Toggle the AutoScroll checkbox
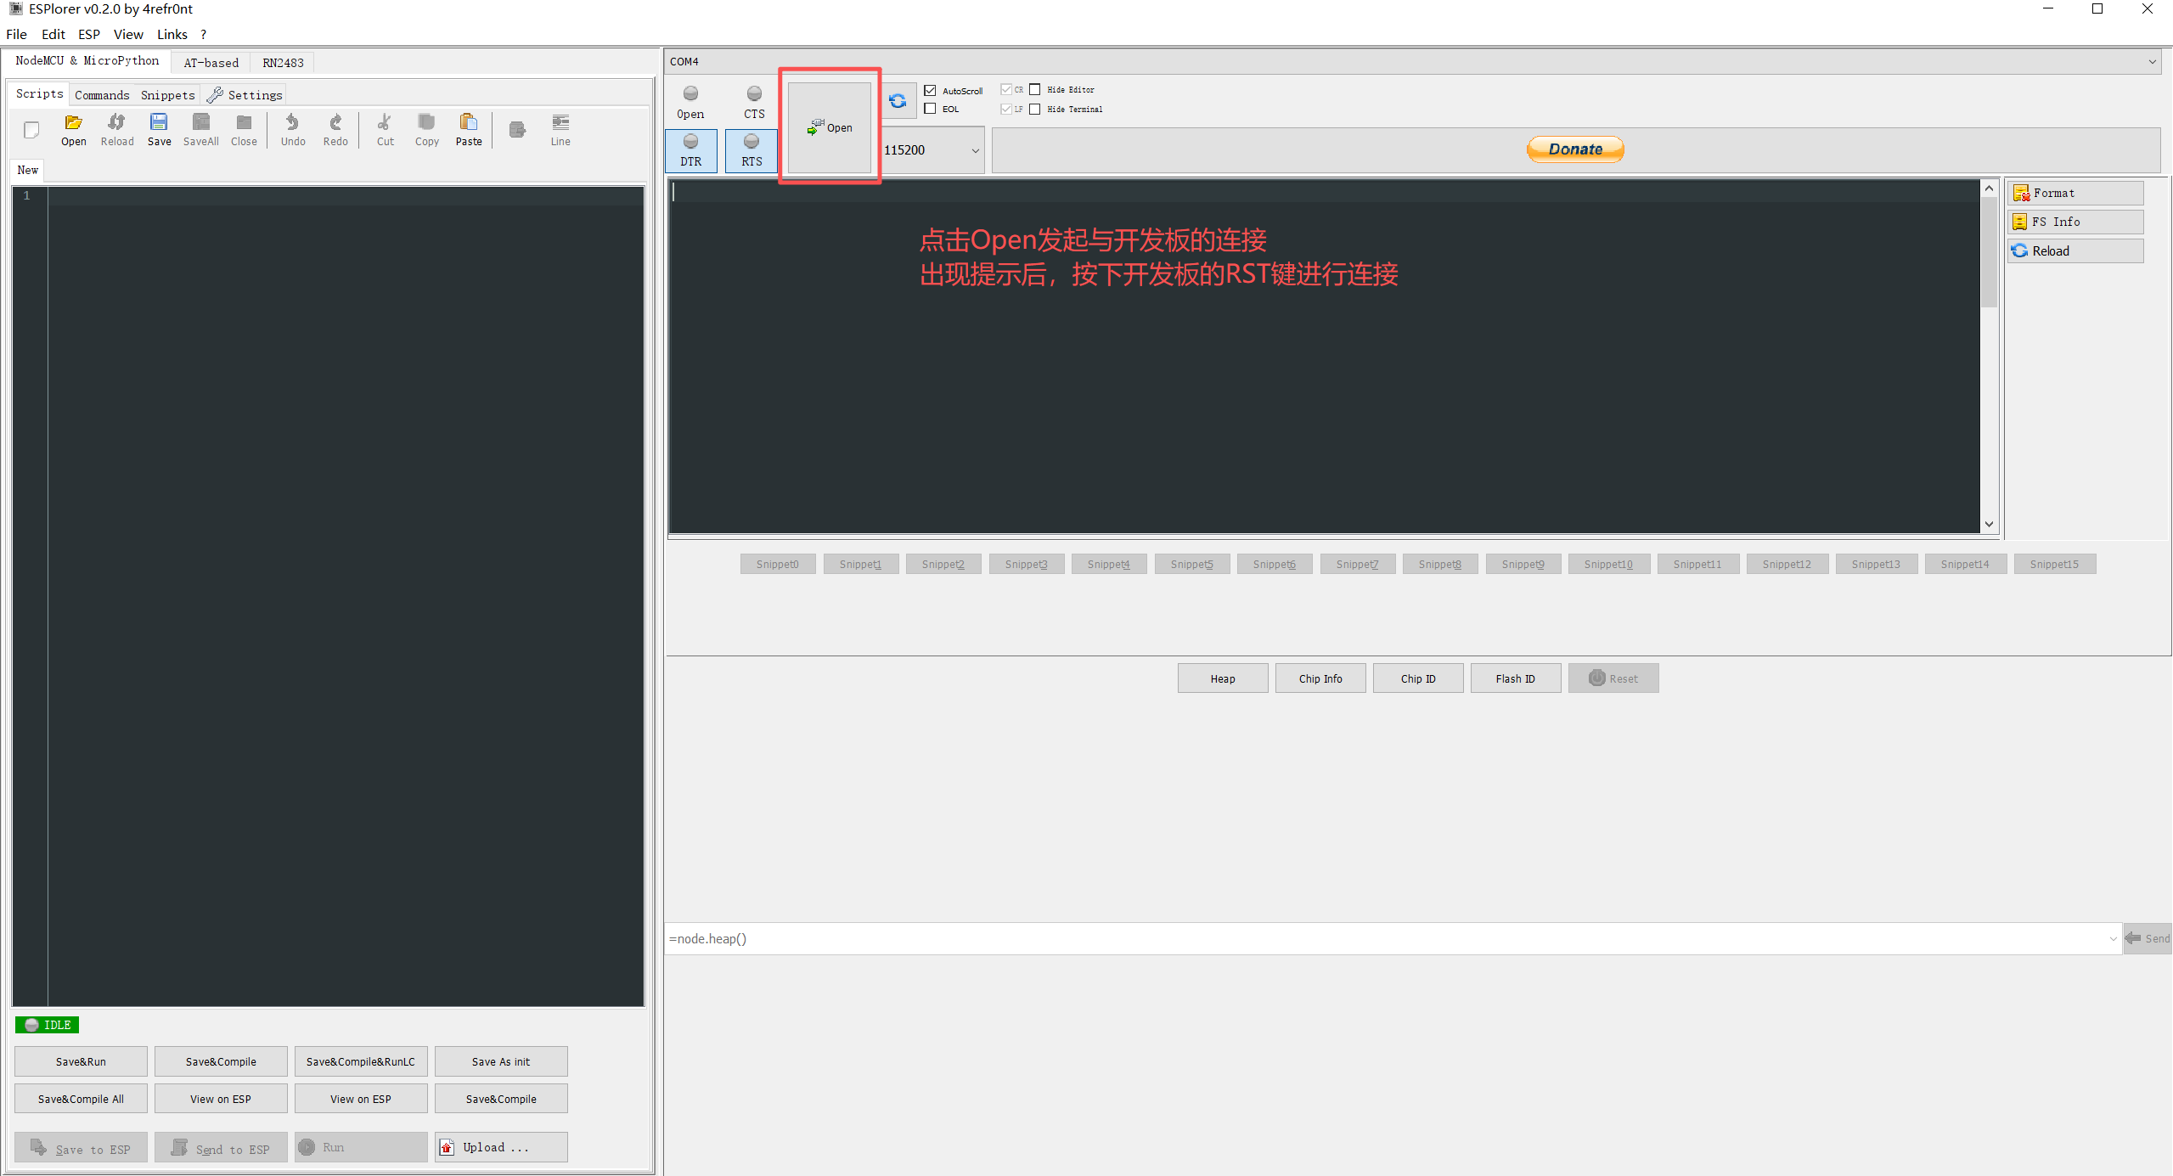 click(931, 91)
